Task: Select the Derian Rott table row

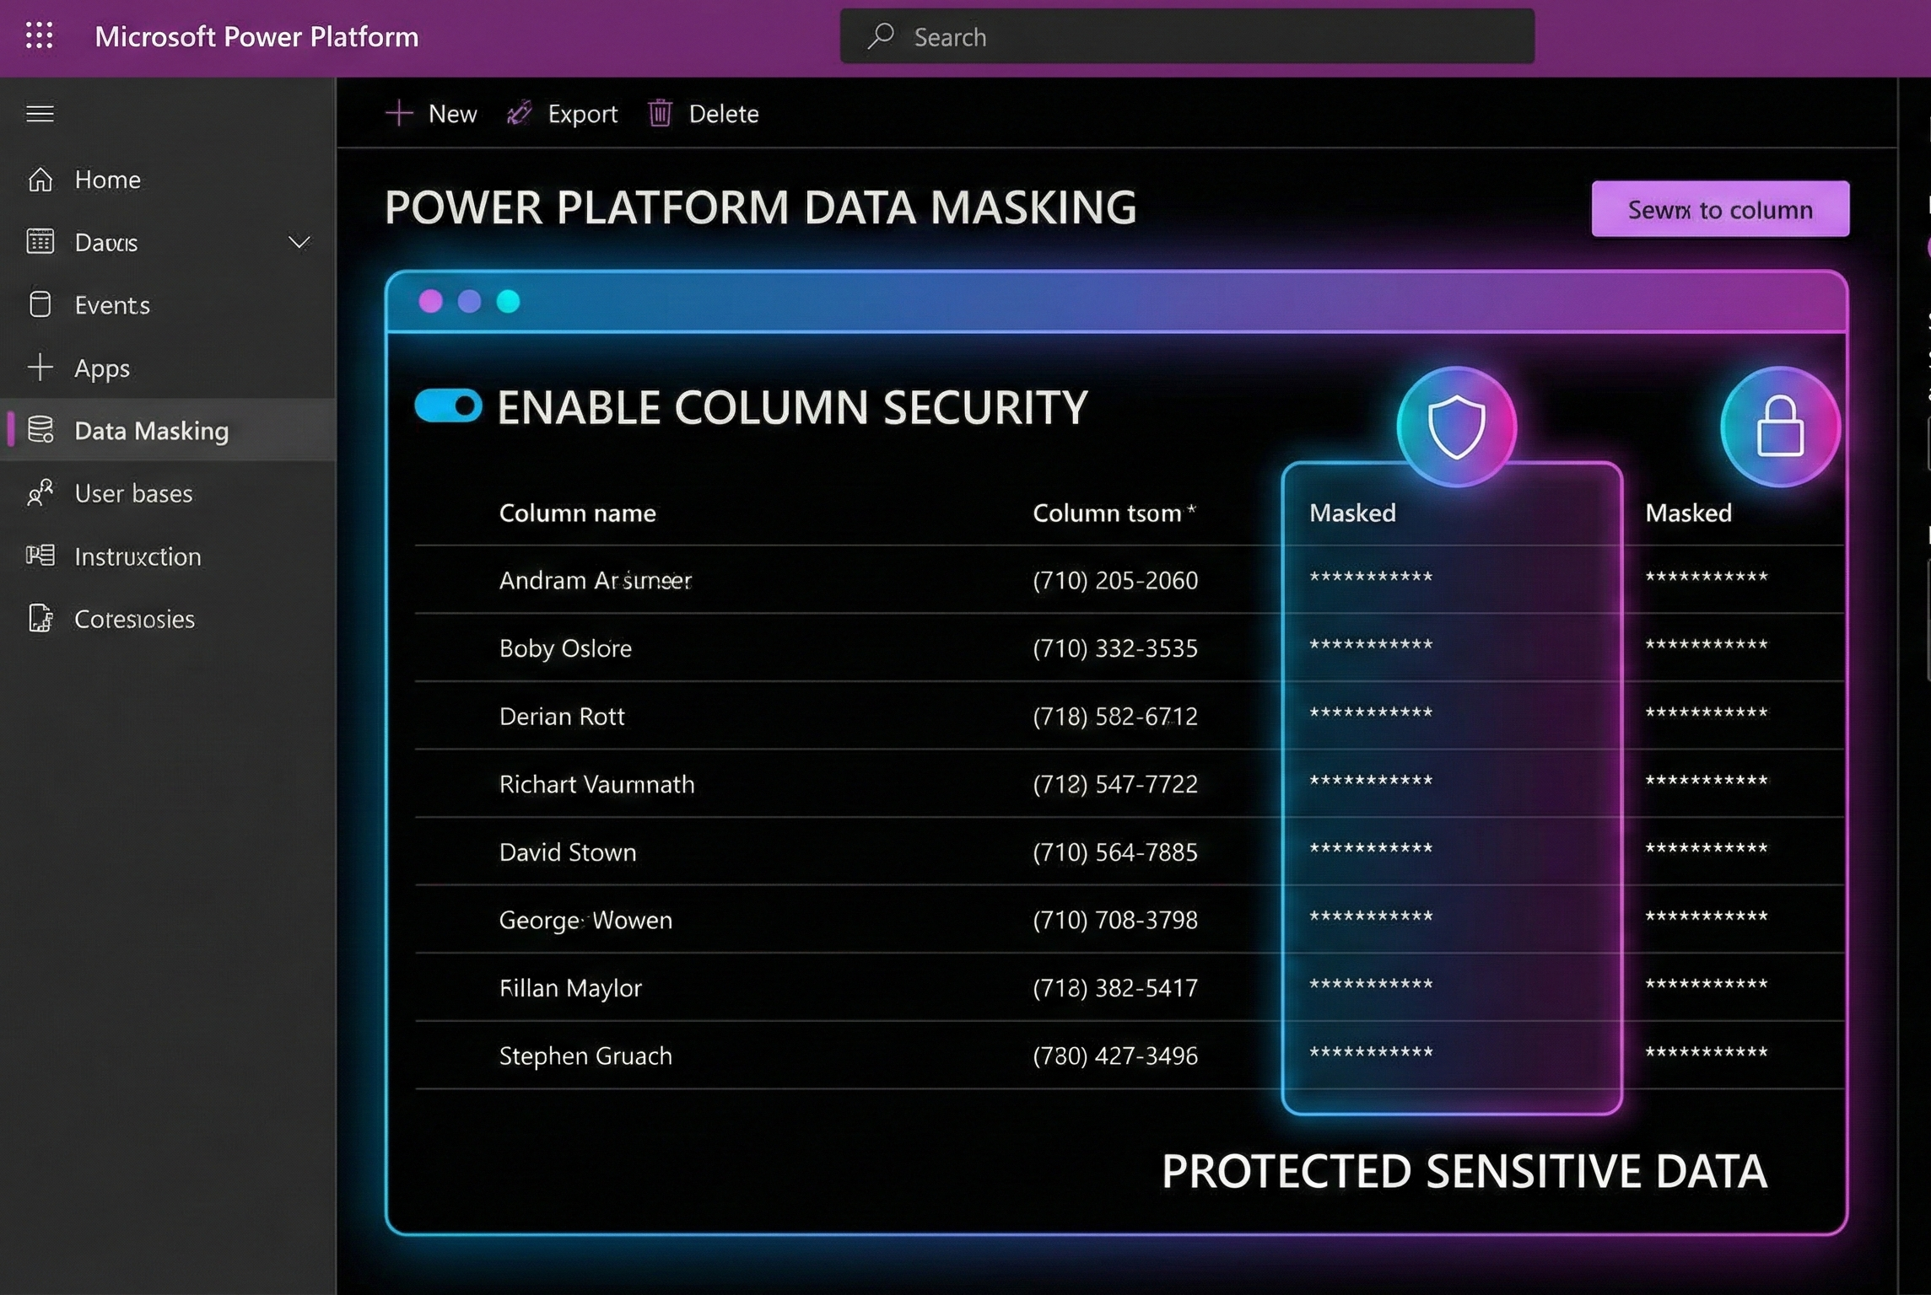Action: tap(562, 717)
